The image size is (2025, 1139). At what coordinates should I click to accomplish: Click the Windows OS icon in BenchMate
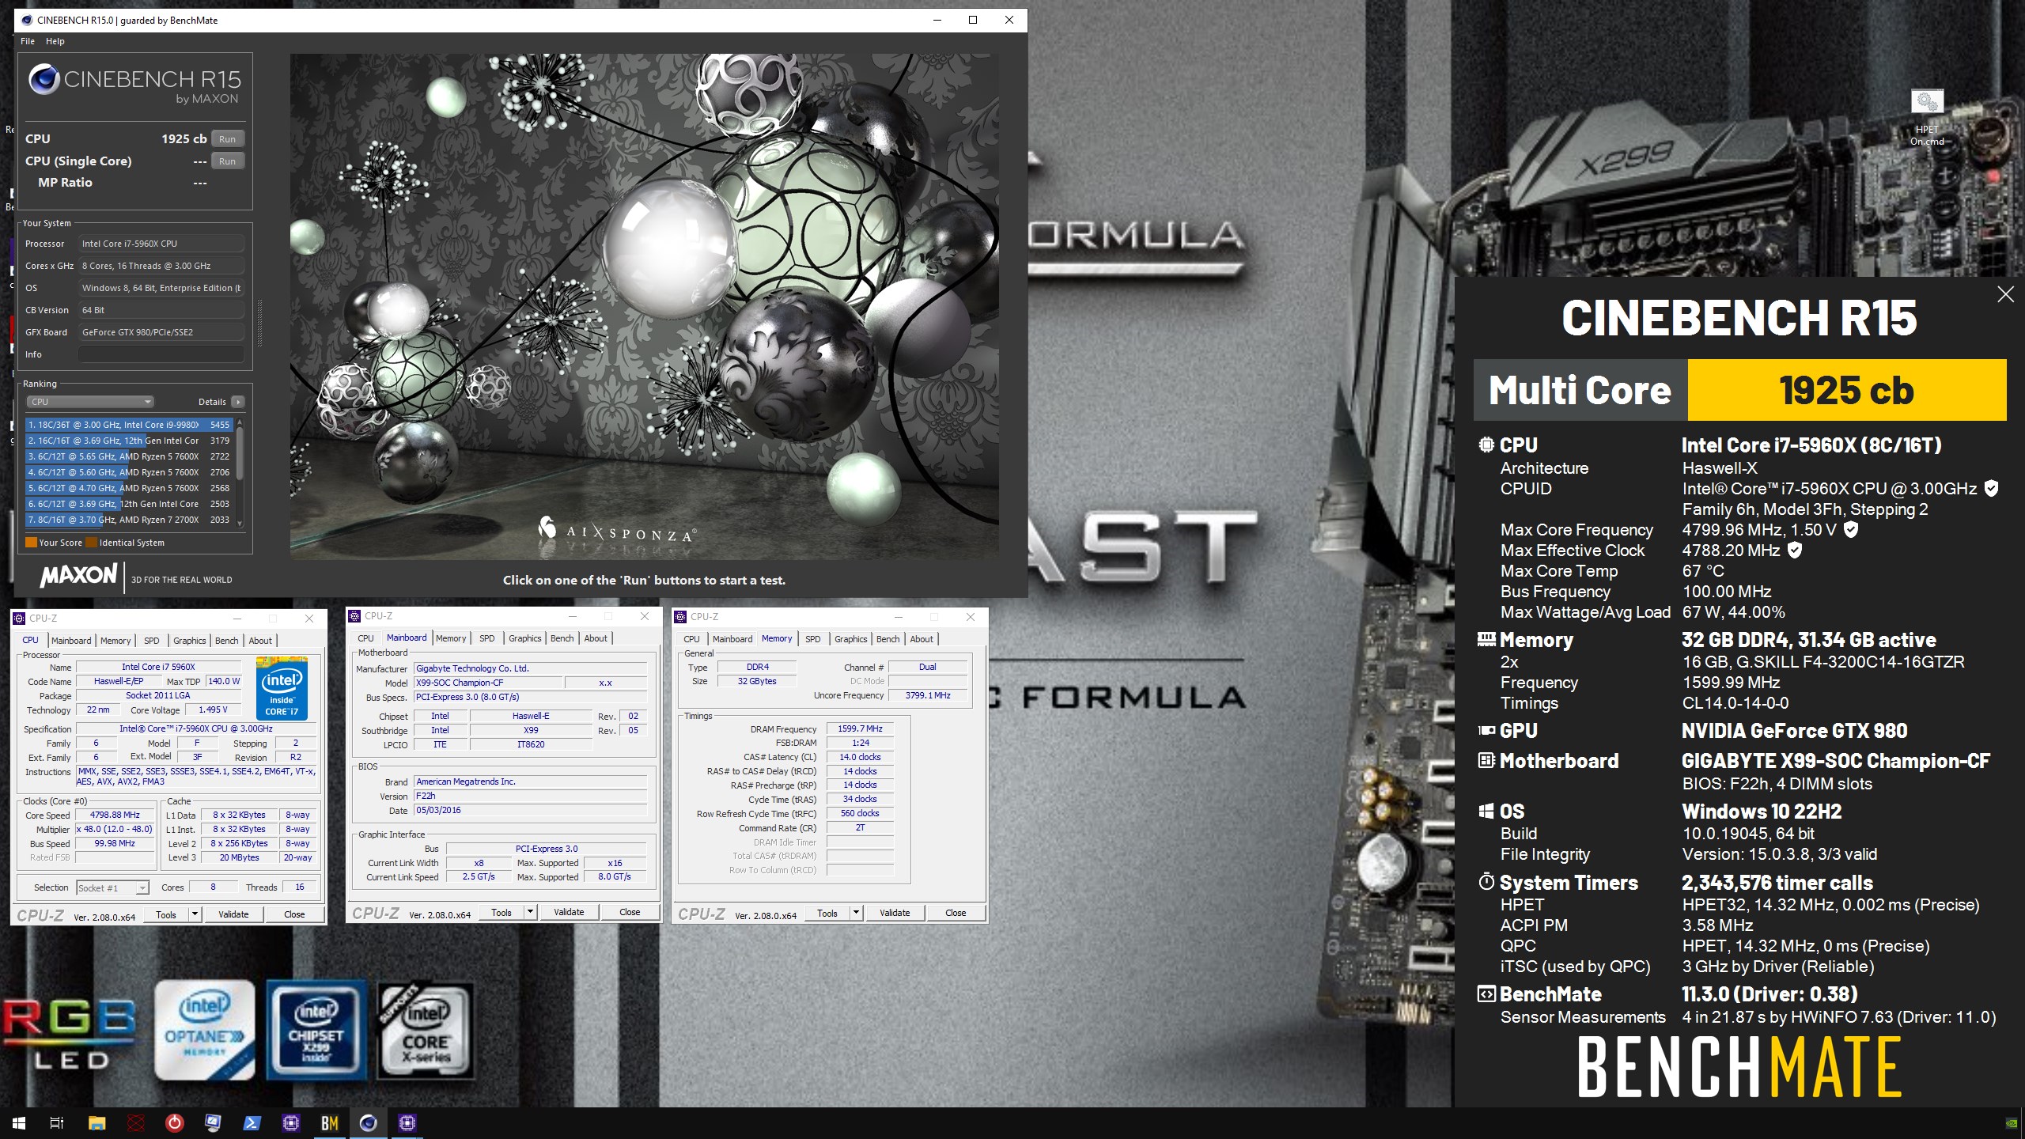click(x=1486, y=811)
